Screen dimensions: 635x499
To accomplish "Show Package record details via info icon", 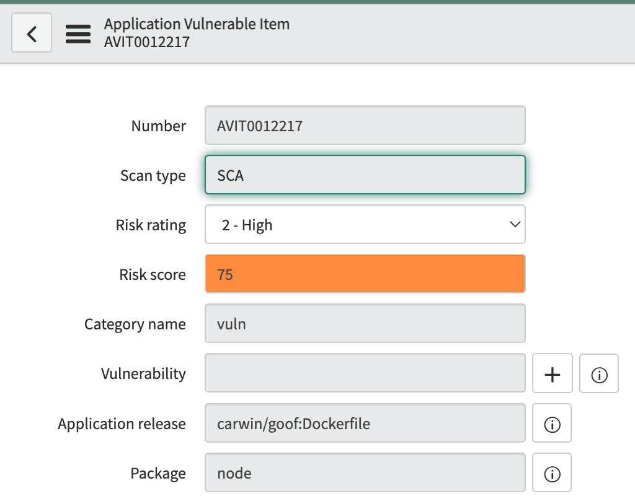I will tap(551, 472).
